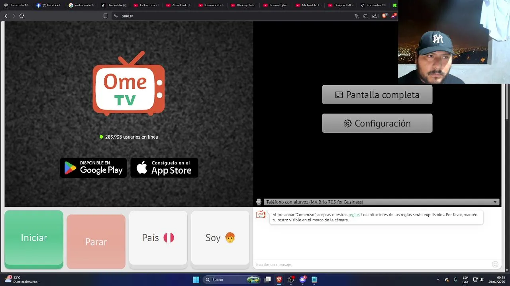Click the microphone icon beside the device list
The height and width of the screenshot is (286, 510).
(259, 202)
